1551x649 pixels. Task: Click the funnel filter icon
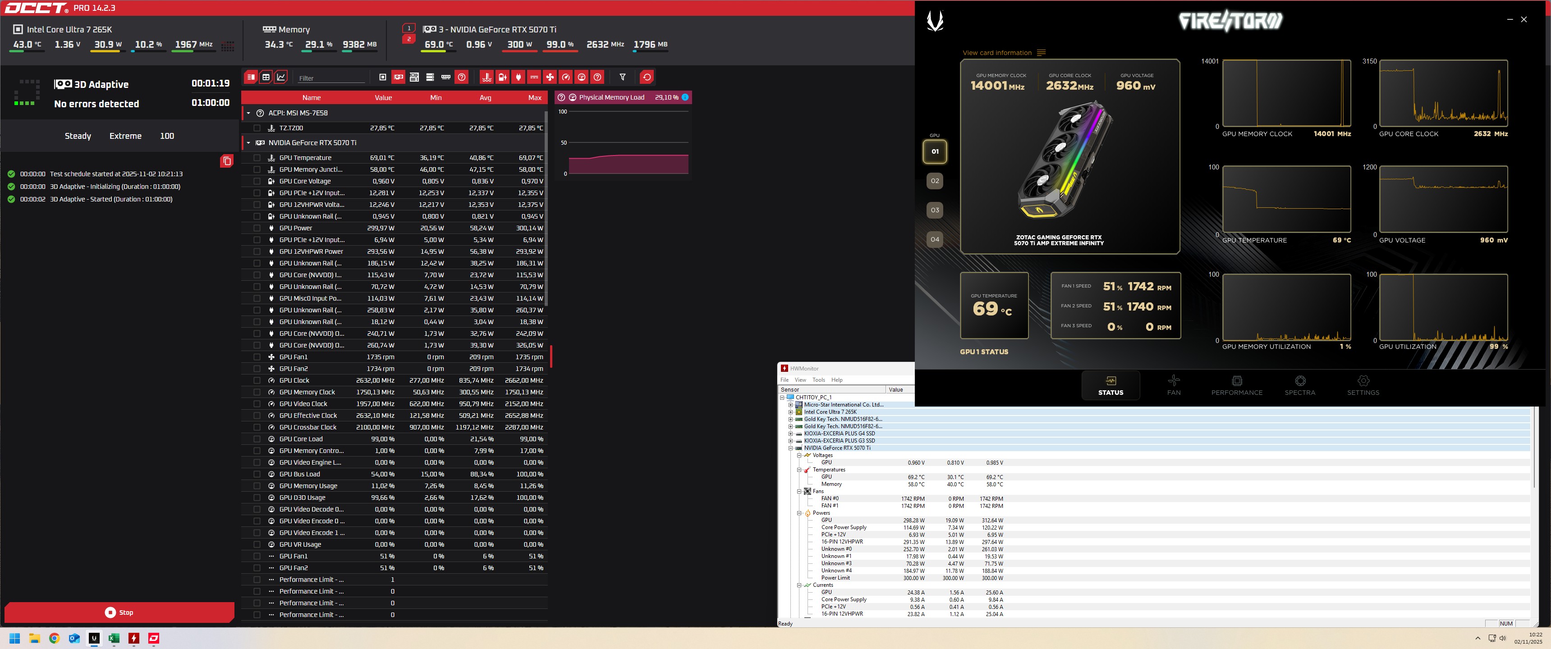click(x=623, y=77)
